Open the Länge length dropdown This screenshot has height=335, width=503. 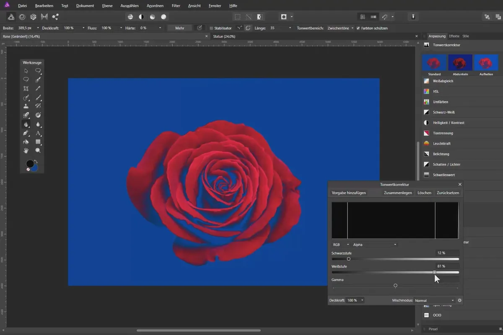click(x=290, y=28)
